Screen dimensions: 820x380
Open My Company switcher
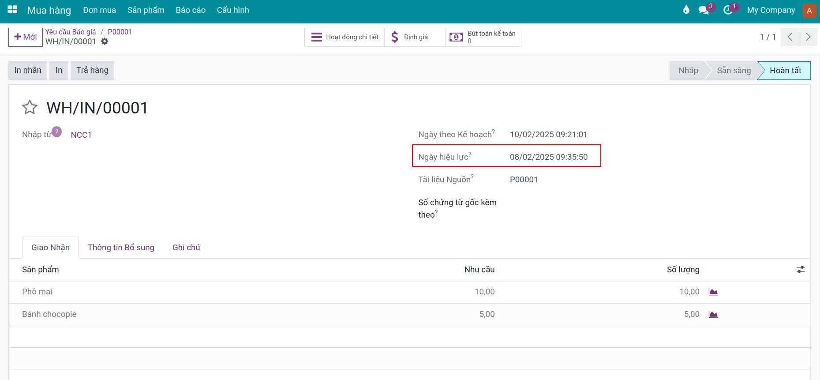pyautogui.click(x=771, y=10)
